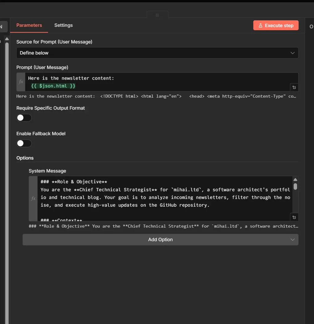Image resolution: width=314 pixels, height=324 pixels.
Task: Click the flask icon inside Execute step
Action: tap(261, 25)
